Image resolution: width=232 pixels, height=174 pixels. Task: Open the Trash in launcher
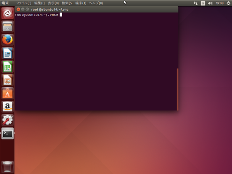[x=7, y=167]
